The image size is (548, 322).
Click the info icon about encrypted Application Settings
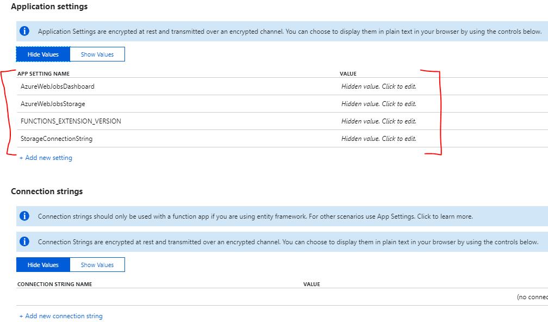coord(24,31)
